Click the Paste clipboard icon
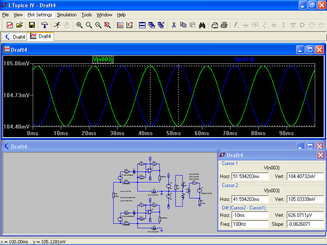The height and width of the screenshot is (245, 327). pos(193,25)
